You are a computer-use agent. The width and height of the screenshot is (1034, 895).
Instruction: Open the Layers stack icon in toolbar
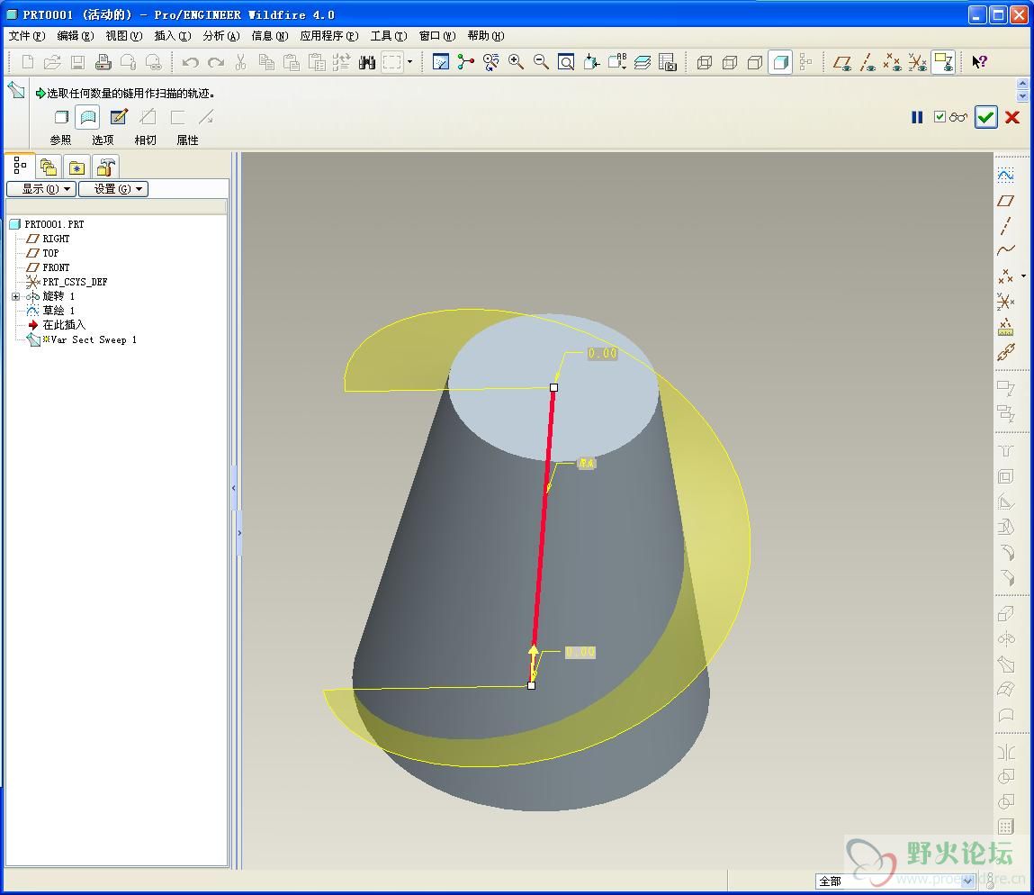coord(643,62)
